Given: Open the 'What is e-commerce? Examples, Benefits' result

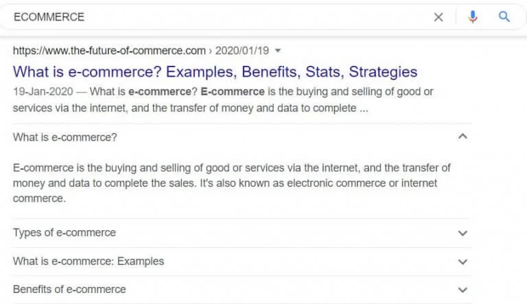Looking at the screenshot, I should click(x=215, y=72).
